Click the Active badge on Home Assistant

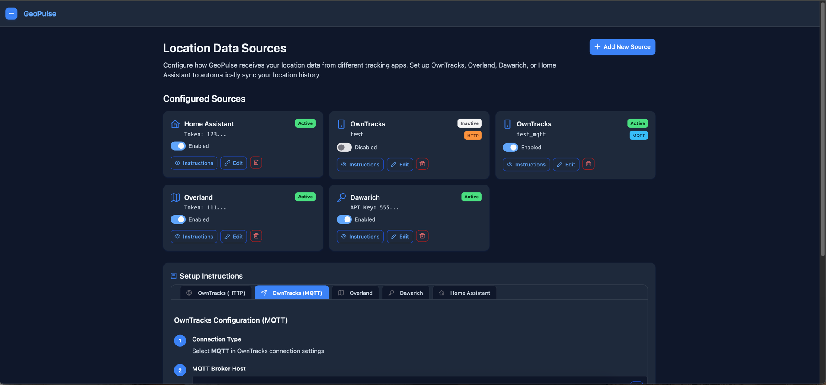(x=305, y=123)
